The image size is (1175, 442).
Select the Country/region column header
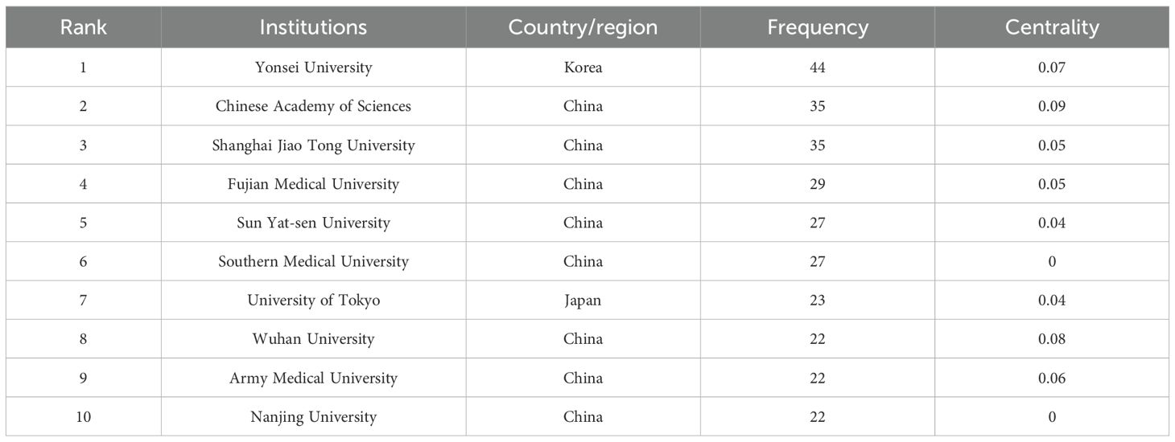pos(583,27)
